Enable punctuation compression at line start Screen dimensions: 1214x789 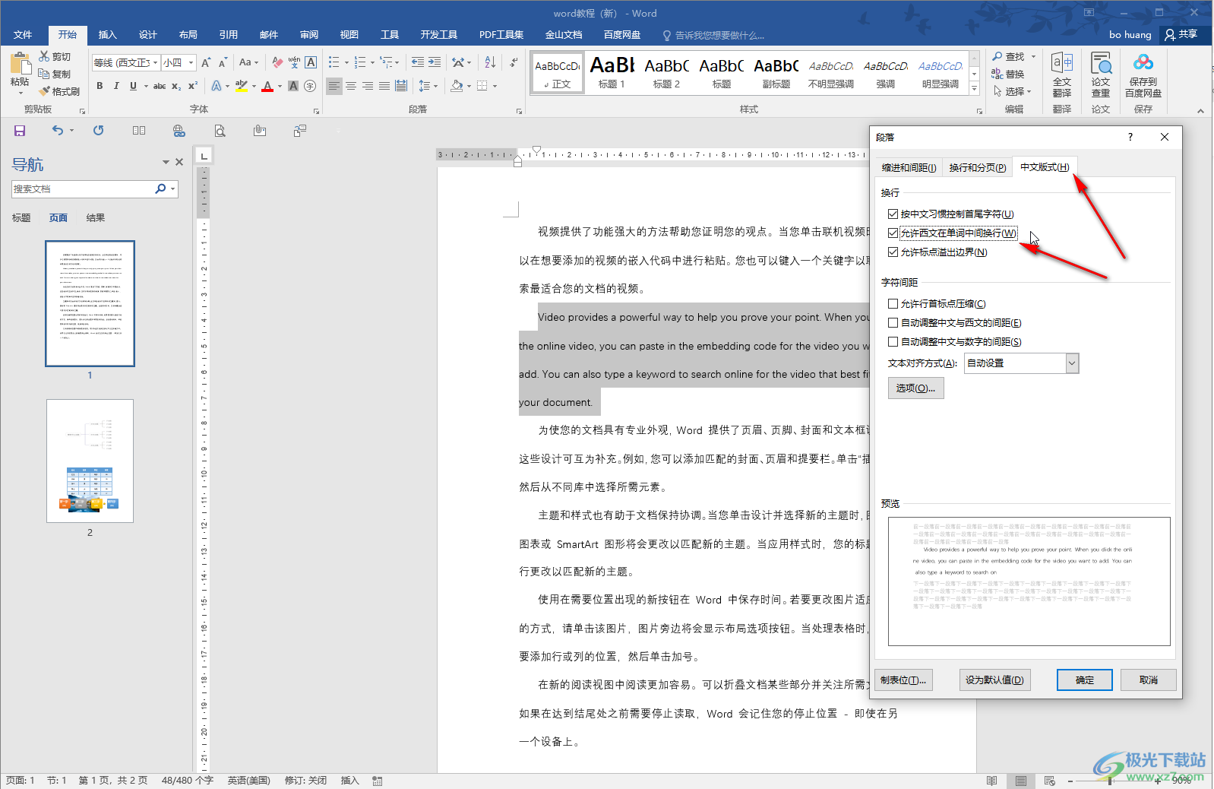(893, 304)
